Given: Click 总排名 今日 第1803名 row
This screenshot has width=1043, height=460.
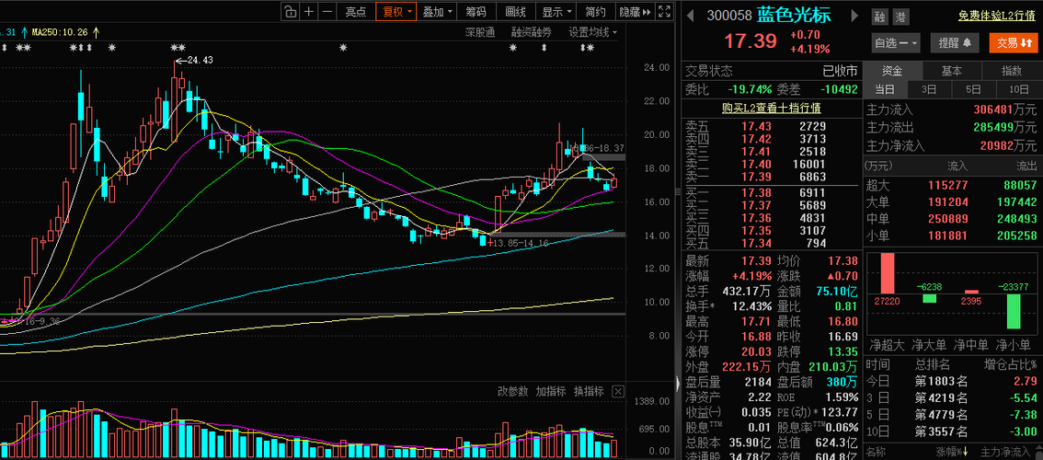Looking at the screenshot, I should [952, 381].
